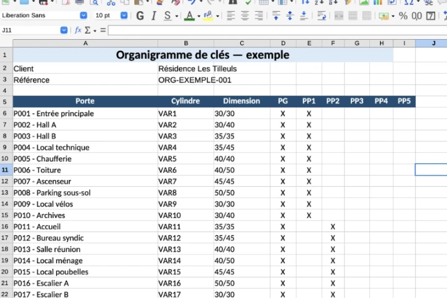Insert special character omega icon

[409, 2]
